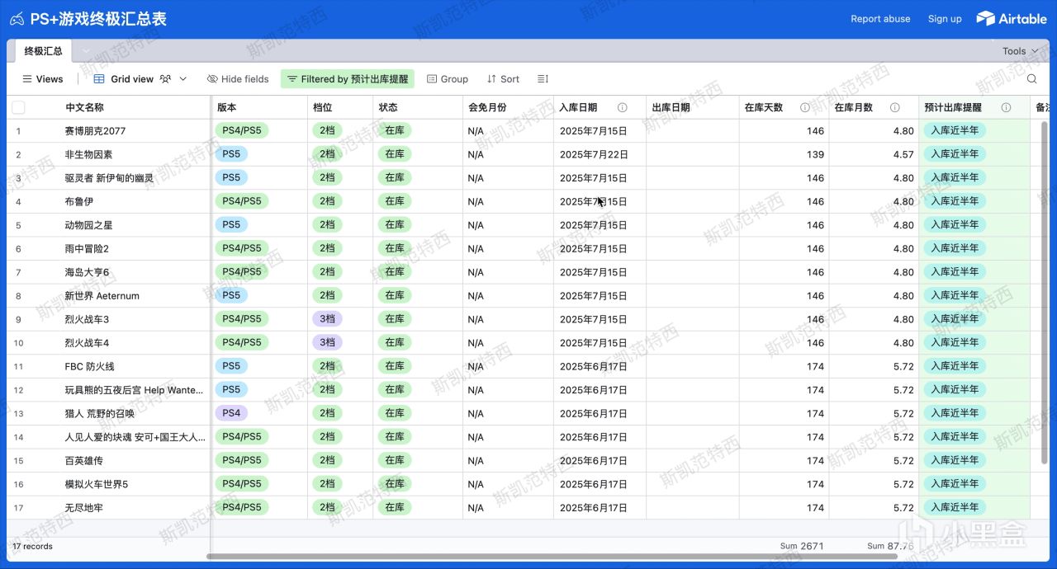The height and width of the screenshot is (569, 1057).
Task: Click the base title PS+游戏终极汇总表
Action: 98,19
